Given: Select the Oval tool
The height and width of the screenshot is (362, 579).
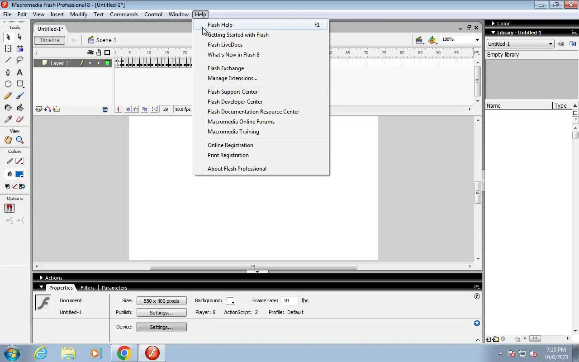Looking at the screenshot, I should (x=8, y=84).
